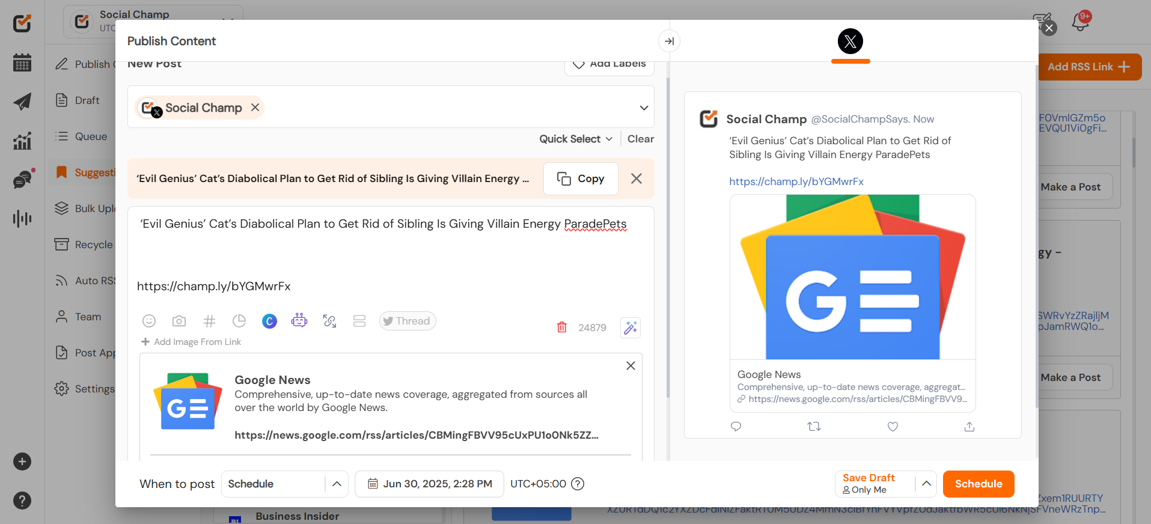Close the Publish Content dialog
The image size is (1151, 524).
coord(1049,28)
